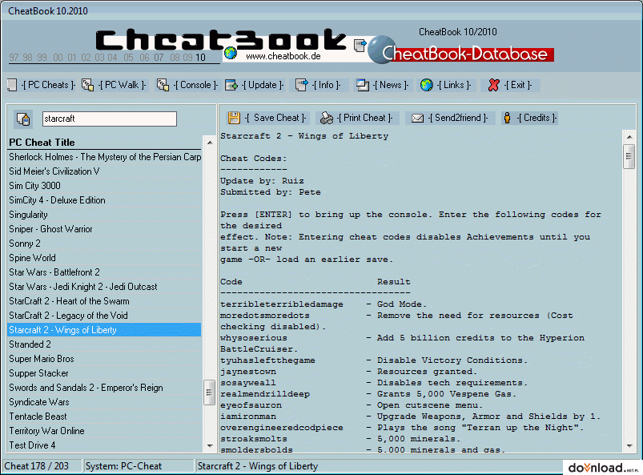Click the Links globe icon
Screen dimensions: 643x475
coord(427,85)
